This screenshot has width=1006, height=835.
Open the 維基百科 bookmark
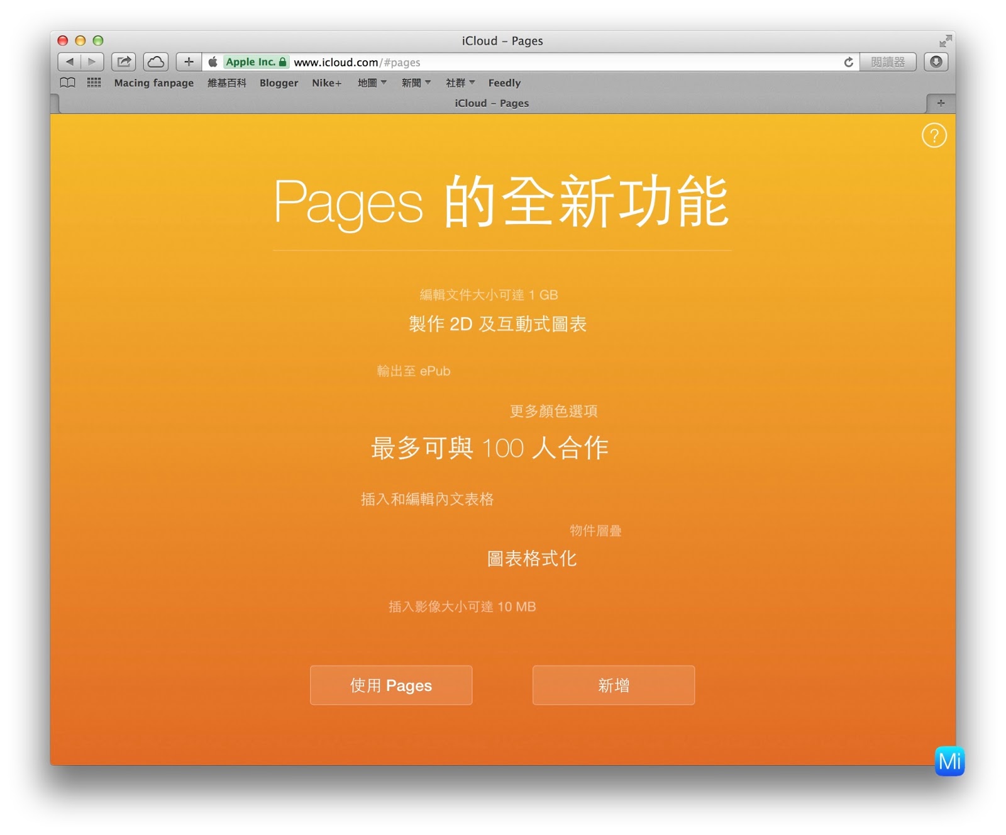227,82
